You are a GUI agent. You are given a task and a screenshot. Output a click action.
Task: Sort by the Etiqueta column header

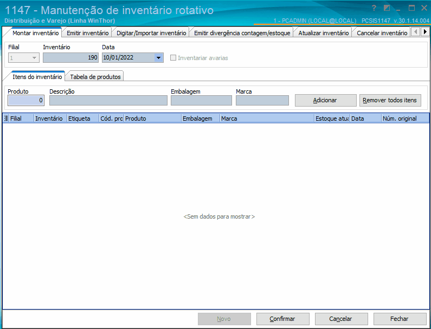click(x=83, y=119)
